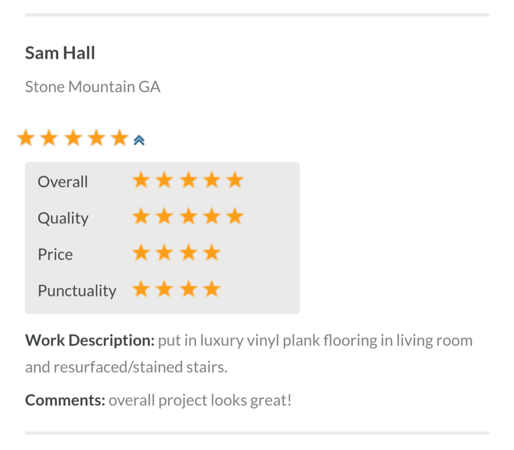This screenshot has width=514, height=450.
Task: Click the Work Description heading
Action: point(89,340)
